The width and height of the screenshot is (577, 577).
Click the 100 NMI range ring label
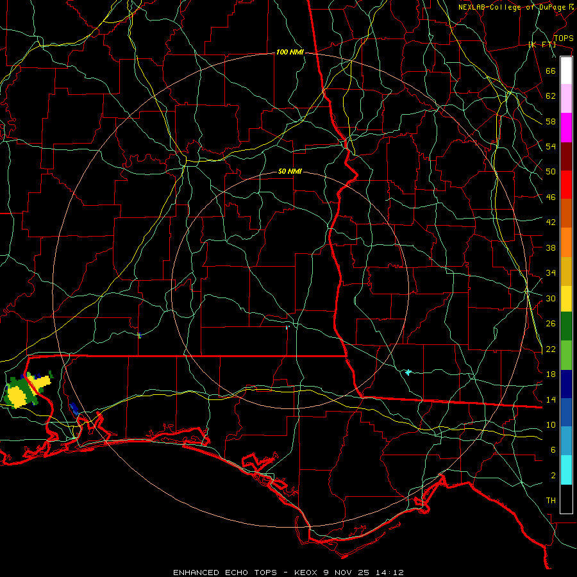pyautogui.click(x=290, y=53)
